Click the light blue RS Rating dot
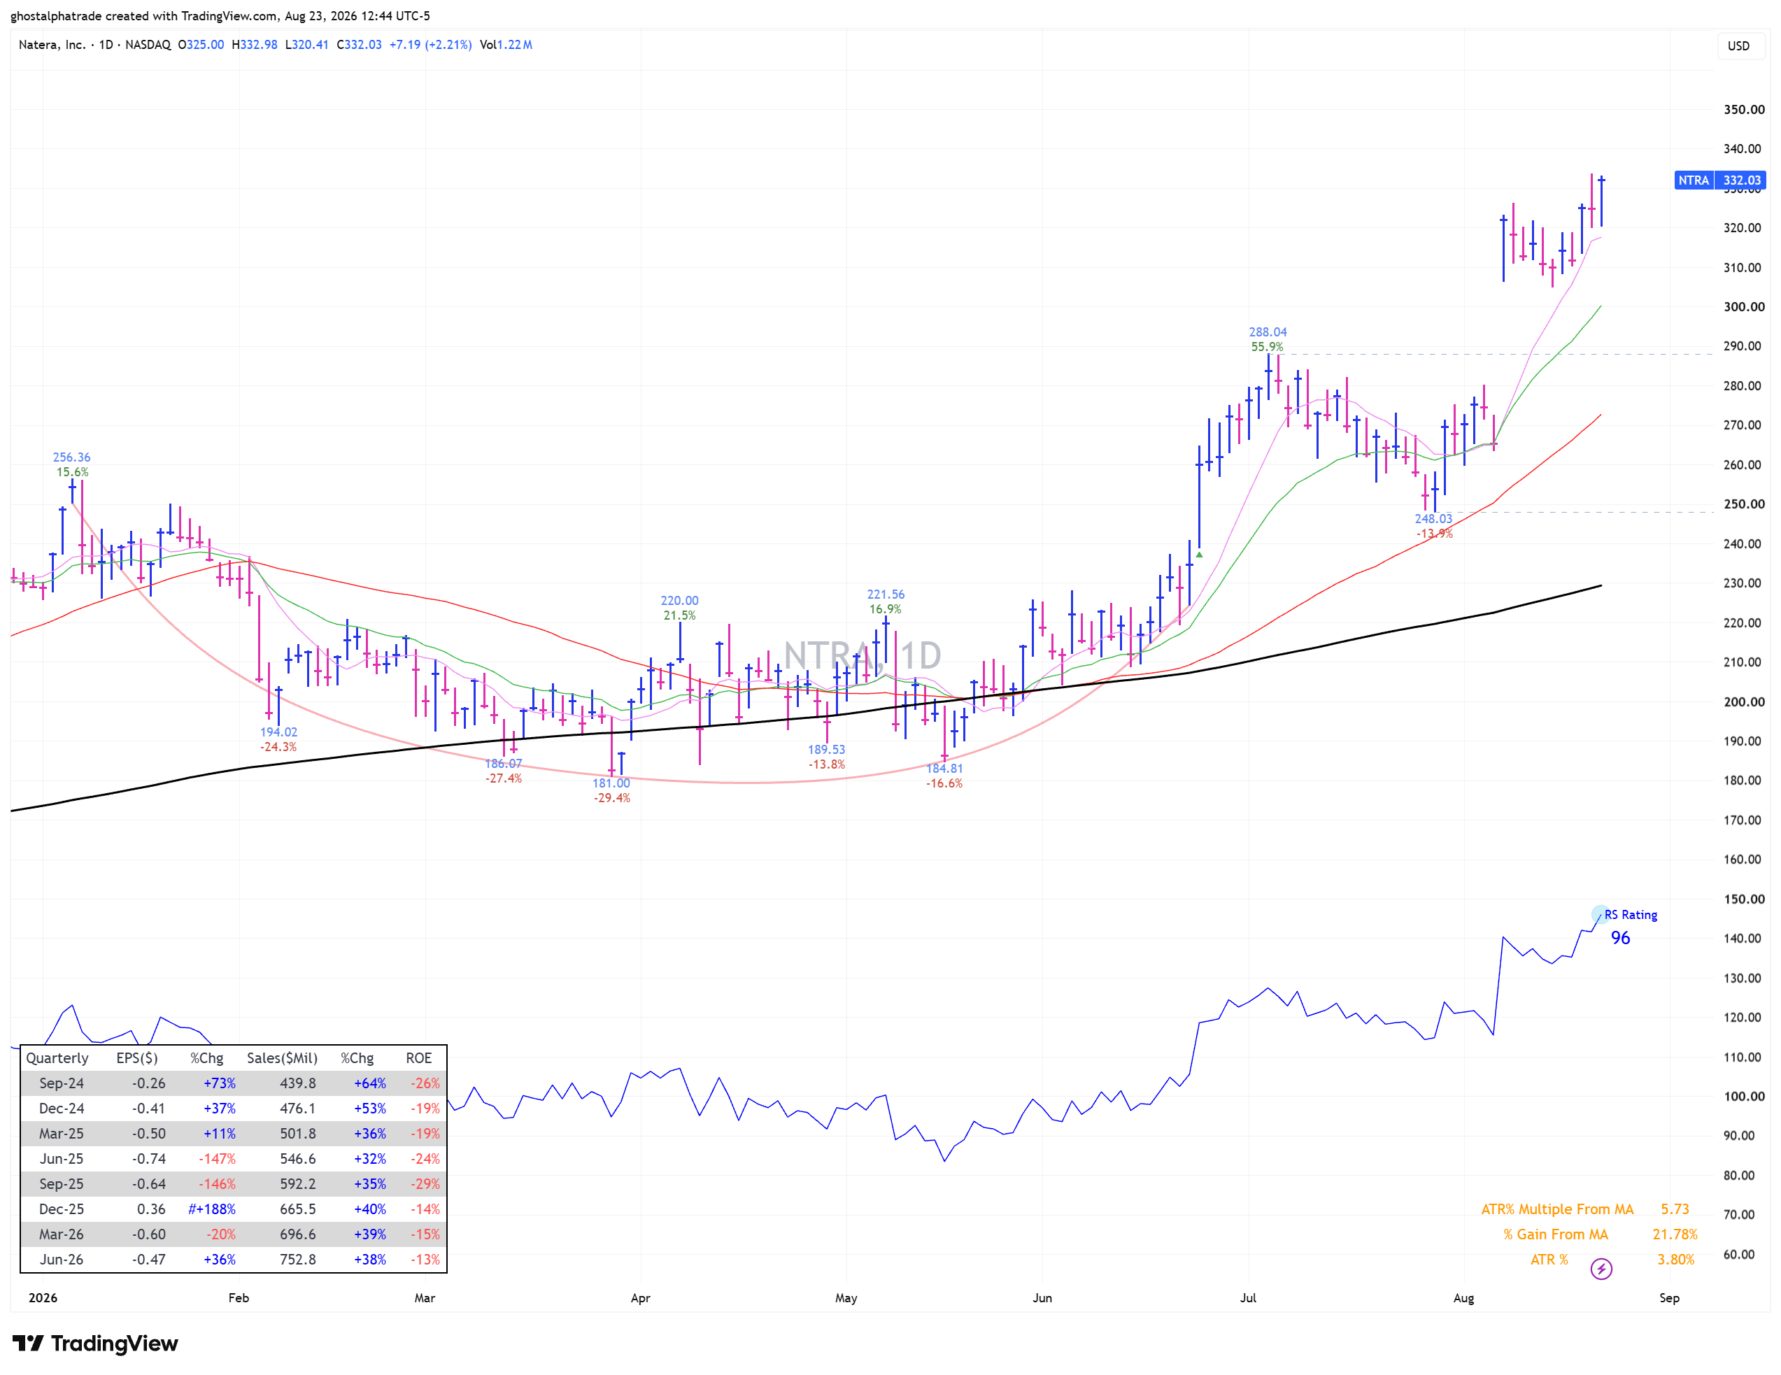The width and height of the screenshot is (1781, 1375). [x=1600, y=914]
